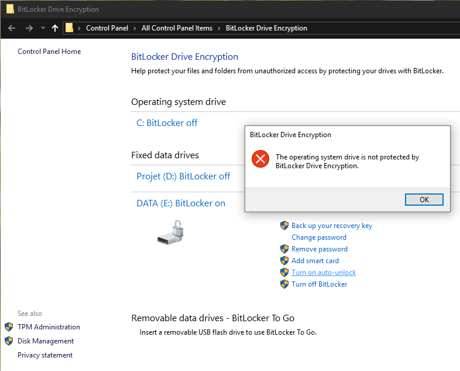Click shield icon beside Turn on auto-unlock

(x=284, y=273)
